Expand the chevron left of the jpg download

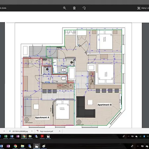coord(4,131)
